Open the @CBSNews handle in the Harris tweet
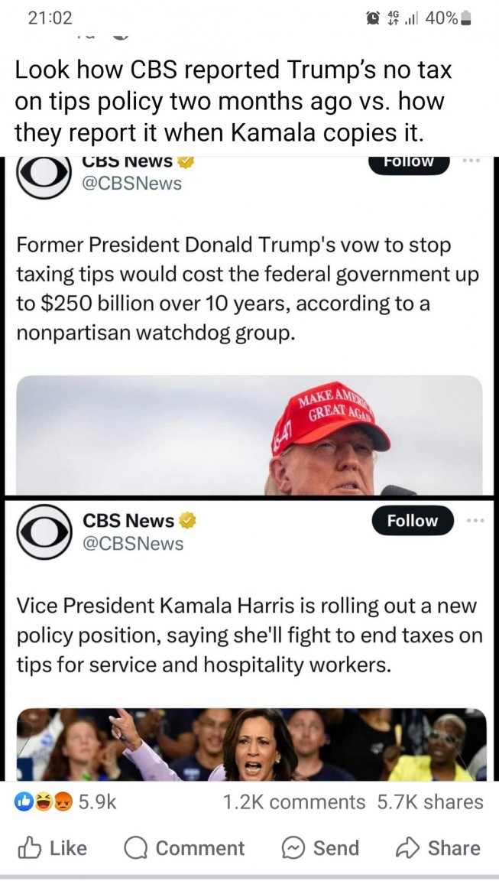The height and width of the screenshot is (881, 499). click(133, 543)
